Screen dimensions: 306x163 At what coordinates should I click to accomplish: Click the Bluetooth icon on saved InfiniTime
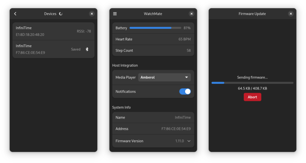[x=87, y=49]
